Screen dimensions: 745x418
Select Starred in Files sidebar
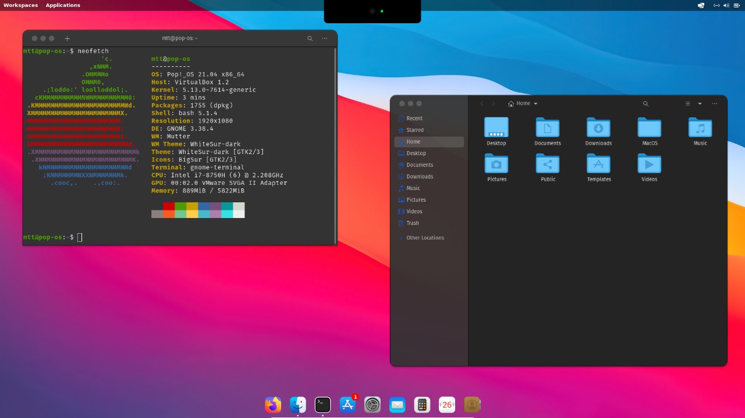(429, 130)
